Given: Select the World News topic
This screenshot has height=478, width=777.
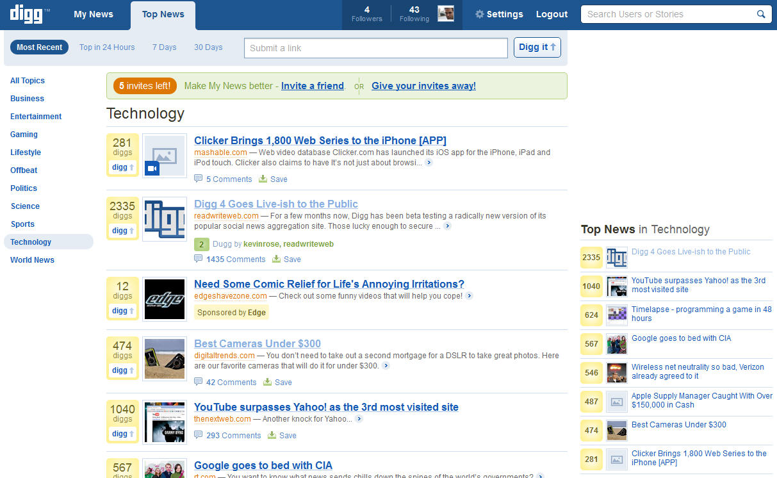Looking at the screenshot, I should point(32,260).
